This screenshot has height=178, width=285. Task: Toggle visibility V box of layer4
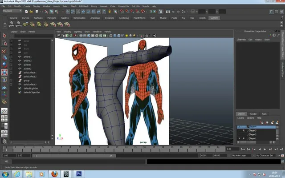(x=239, y=127)
